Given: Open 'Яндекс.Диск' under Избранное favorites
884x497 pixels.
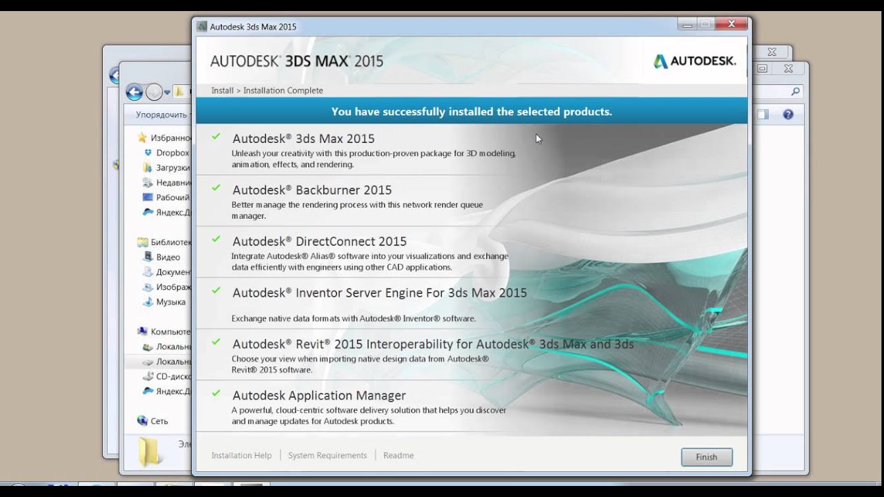Looking at the screenshot, I should [166, 213].
